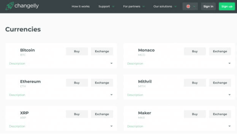
Task: Expand the Monaco description chevron
Action: [230, 63]
